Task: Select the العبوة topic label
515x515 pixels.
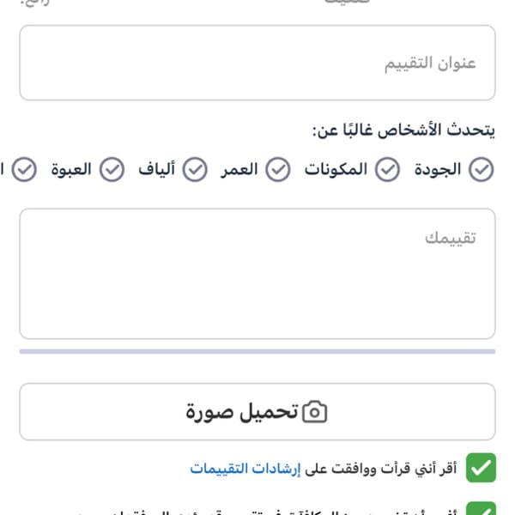Action: [71, 169]
